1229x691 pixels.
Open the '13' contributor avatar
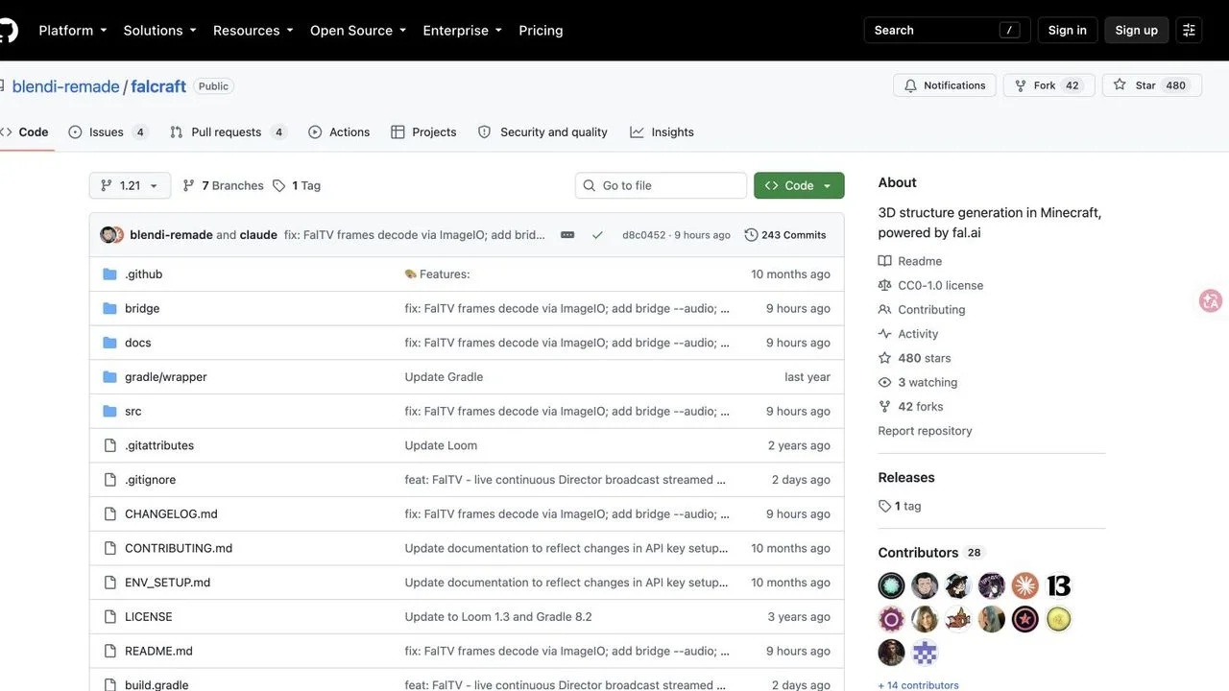coord(1058,585)
